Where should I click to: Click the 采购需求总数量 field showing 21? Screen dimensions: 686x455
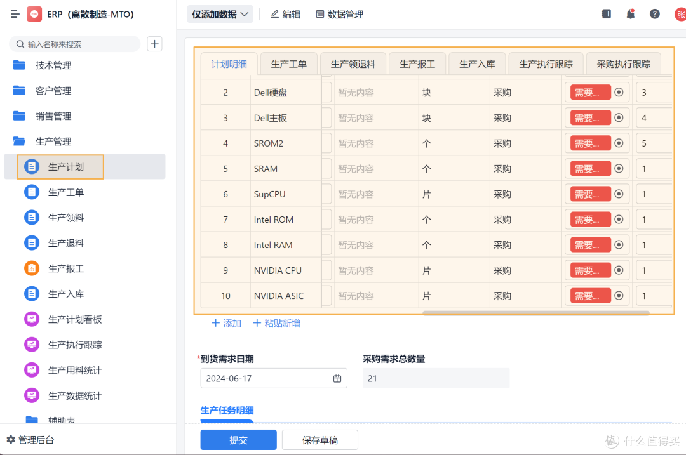pos(436,378)
